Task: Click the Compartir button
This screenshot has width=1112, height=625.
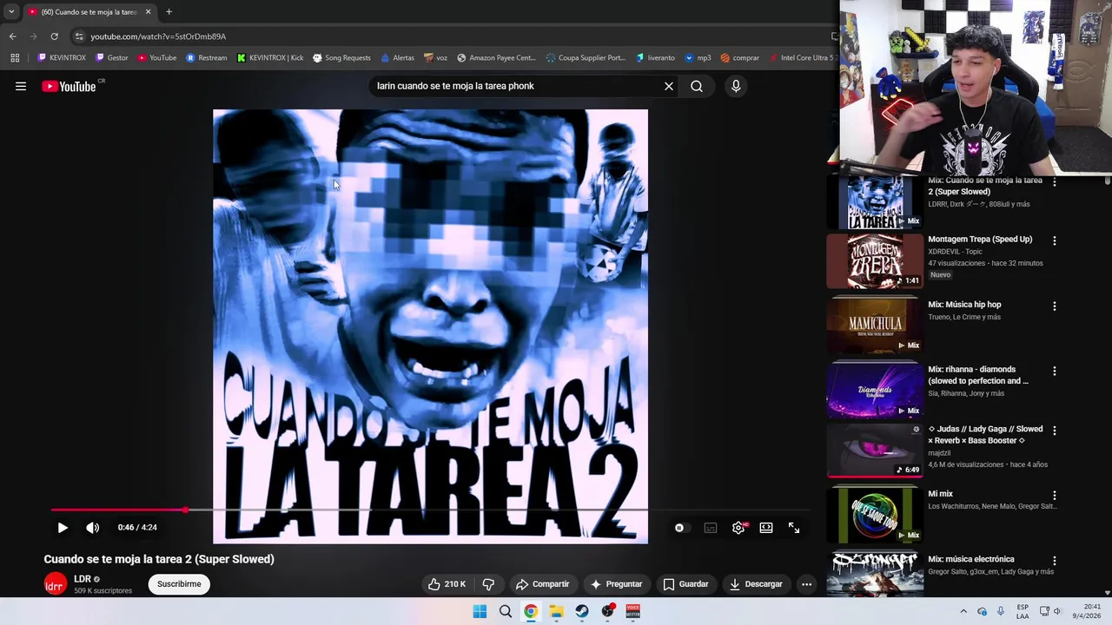Action: [x=542, y=584]
